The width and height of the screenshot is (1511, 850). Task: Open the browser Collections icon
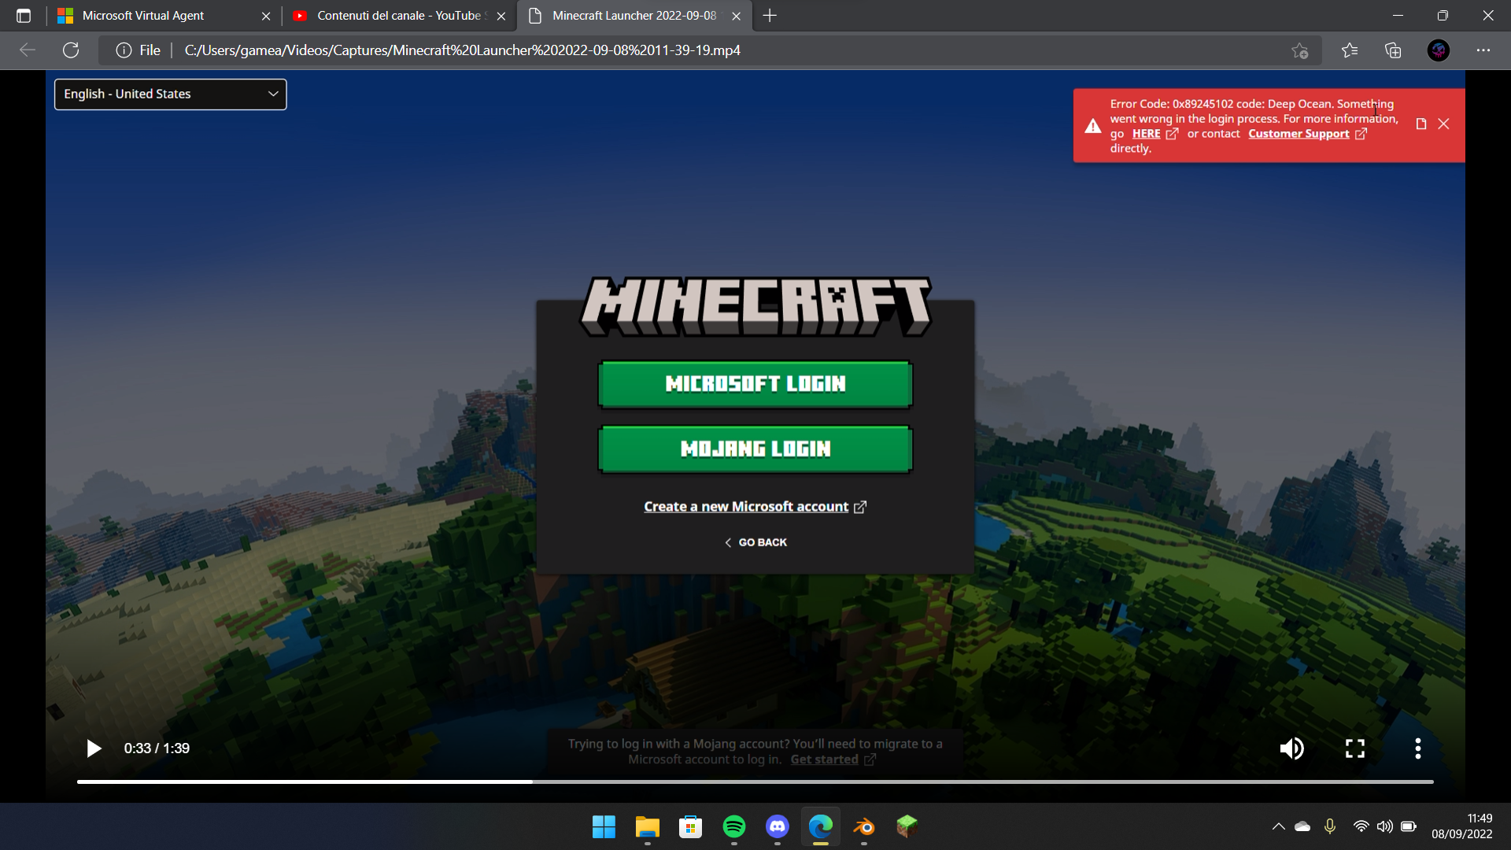pyautogui.click(x=1393, y=50)
